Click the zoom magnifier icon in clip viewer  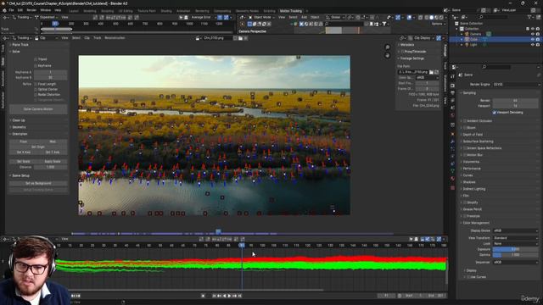click(388, 47)
